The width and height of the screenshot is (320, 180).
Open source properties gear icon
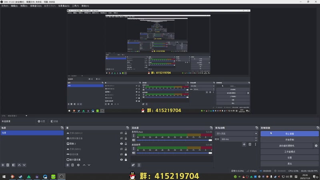[78, 165]
